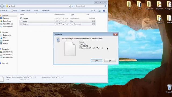Create a New folder from the toolbar
Image resolution: width=172 pixels, height=97 pixels.
tap(45, 11)
